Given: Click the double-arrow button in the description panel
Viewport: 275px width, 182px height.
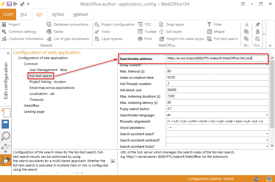Looking at the screenshot, I should click(x=113, y=161).
